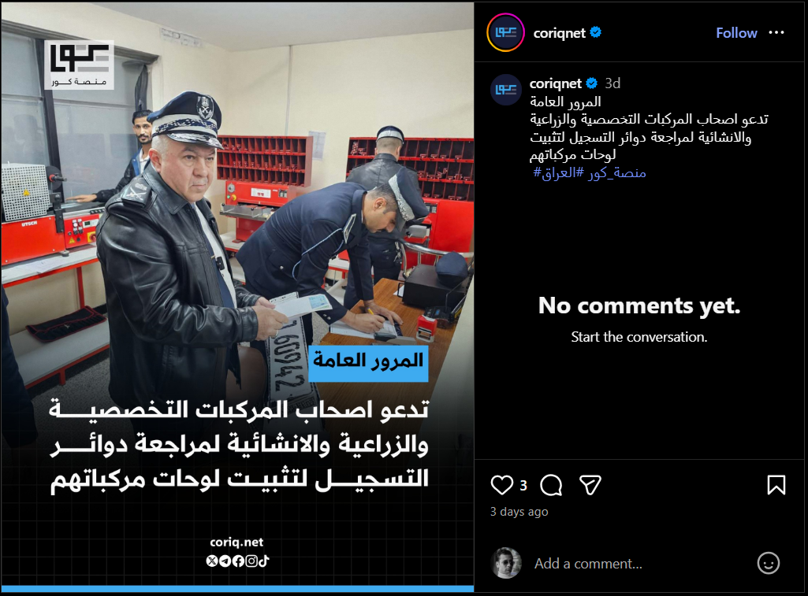Follow the coriqnet account
The height and width of the screenshot is (596, 808).
coord(736,33)
